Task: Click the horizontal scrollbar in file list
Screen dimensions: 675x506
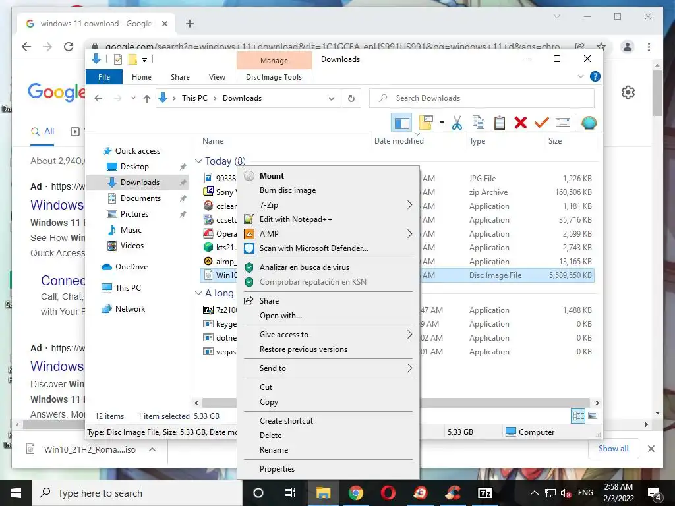Action: coord(396,403)
